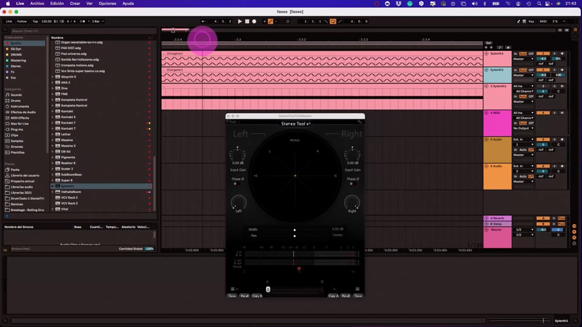
Task: Toggle Right Phase invert switch in Stereo Tool
Action: (353, 183)
